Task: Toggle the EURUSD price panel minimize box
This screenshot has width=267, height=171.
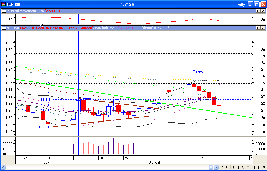Action: point(258,27)
